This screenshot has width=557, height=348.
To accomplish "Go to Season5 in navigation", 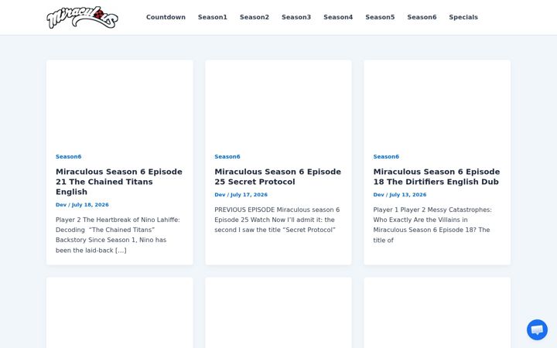I will [380, 17].
